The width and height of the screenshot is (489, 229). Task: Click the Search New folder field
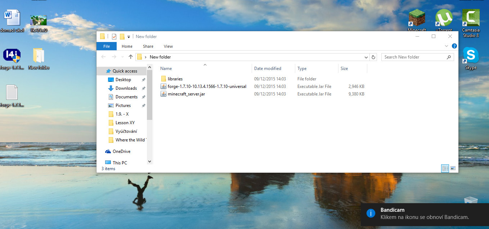coord(414,57)
